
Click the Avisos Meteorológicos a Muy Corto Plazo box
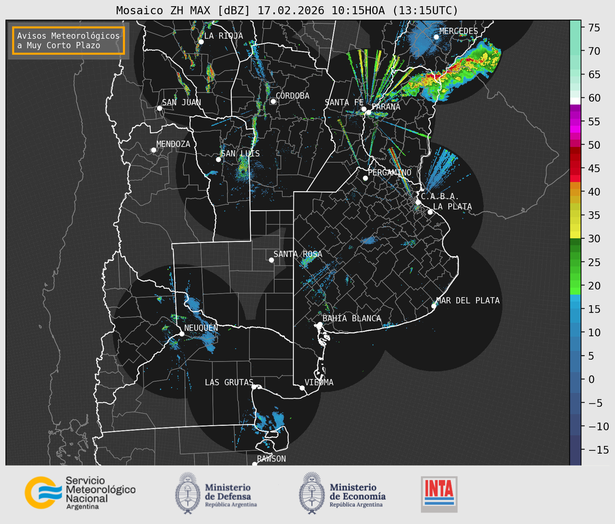click(69, 40)
